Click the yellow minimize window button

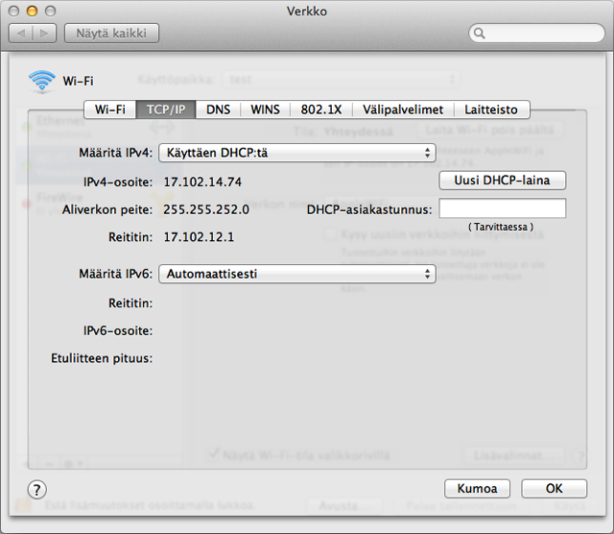click(32, 11)
